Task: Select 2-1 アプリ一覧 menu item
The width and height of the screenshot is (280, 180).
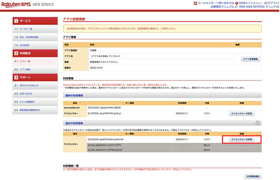Action: pyautogui.click(x=25, y=61)
